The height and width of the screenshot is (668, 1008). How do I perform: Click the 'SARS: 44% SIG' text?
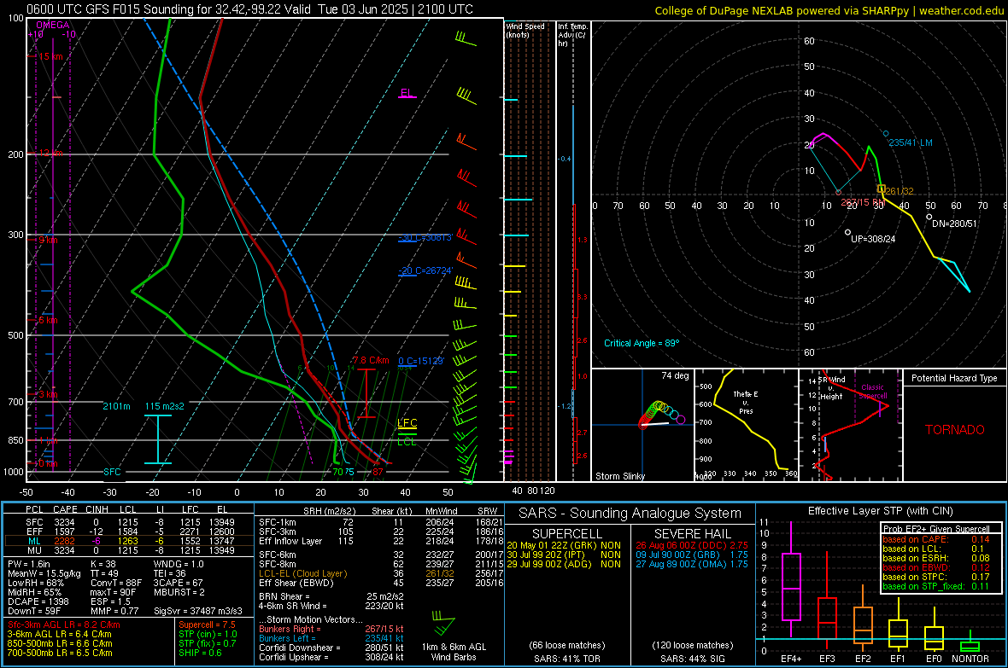point(692,659)
